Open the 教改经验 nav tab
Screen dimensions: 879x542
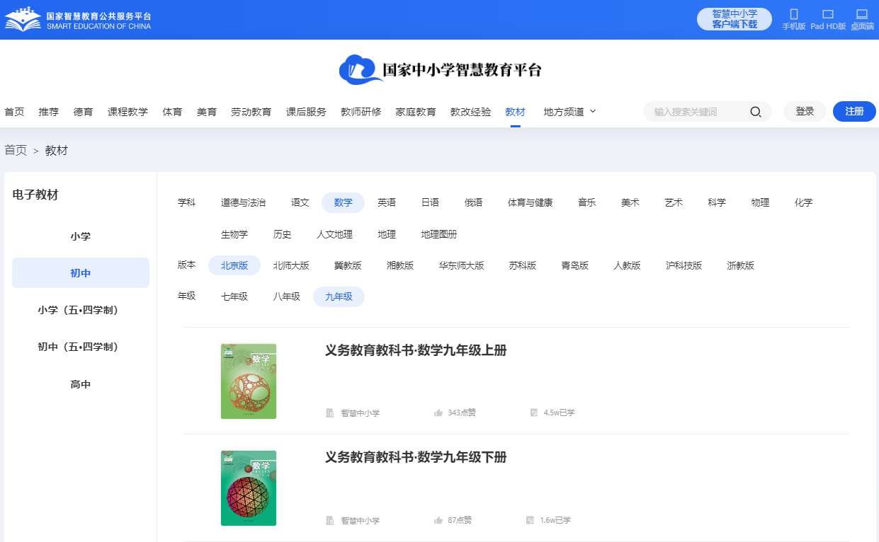pos(471,112)
